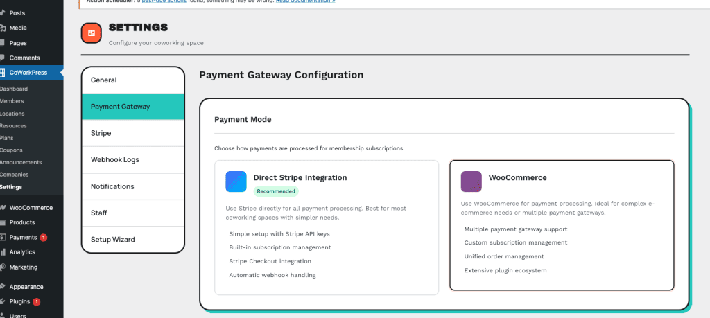The image size is (710, 318).
Task: Click the WooCommerce icon in the admin sidebar
Action: coord(2,208)
